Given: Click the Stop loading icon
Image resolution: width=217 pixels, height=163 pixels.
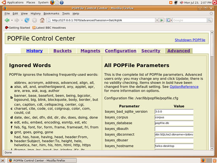Looking at the screenshot, I should pos(34,21).
